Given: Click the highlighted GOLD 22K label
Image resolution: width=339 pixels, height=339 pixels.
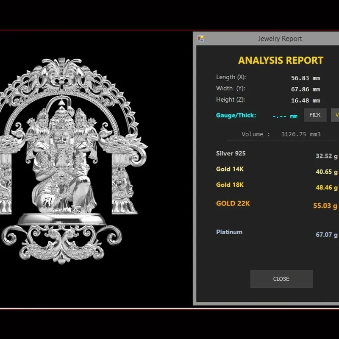Looking at the screenshot, I should tap(233, 203).
